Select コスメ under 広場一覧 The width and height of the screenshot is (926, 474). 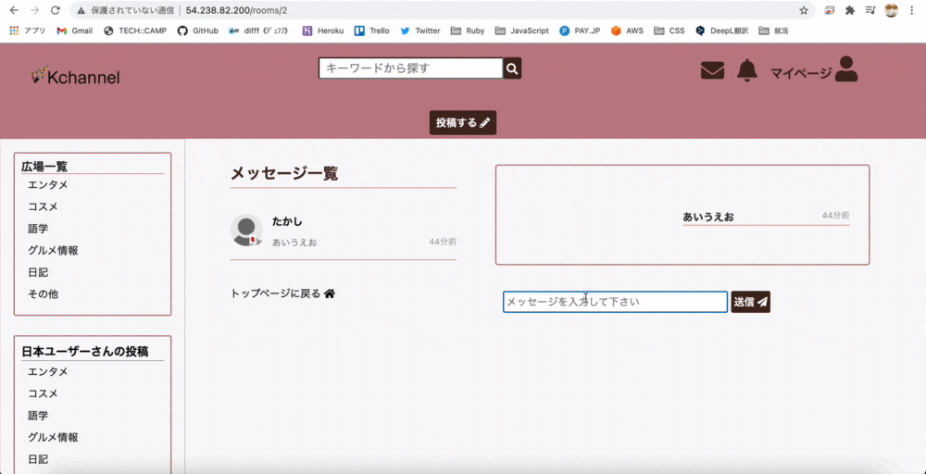point(43,206)
